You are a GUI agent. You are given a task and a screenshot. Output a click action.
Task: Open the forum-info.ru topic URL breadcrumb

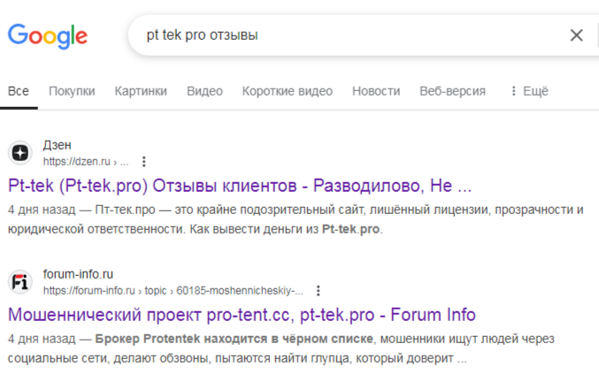pyautogui.click(x=173, y=291)
